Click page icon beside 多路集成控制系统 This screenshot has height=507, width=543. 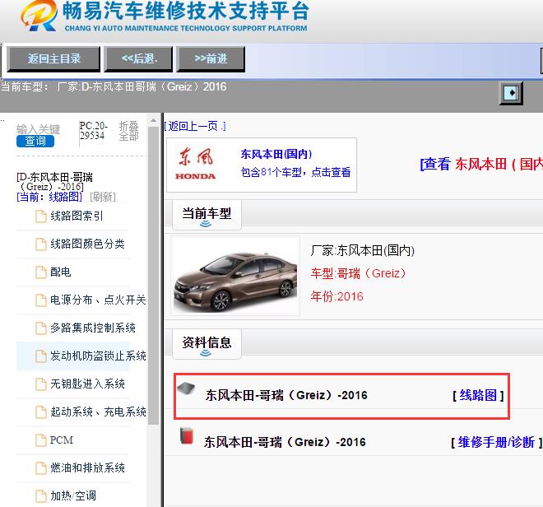coord(41,328)
